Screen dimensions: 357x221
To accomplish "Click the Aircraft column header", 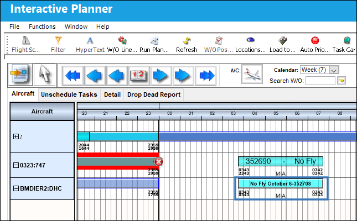I will 42,112.
